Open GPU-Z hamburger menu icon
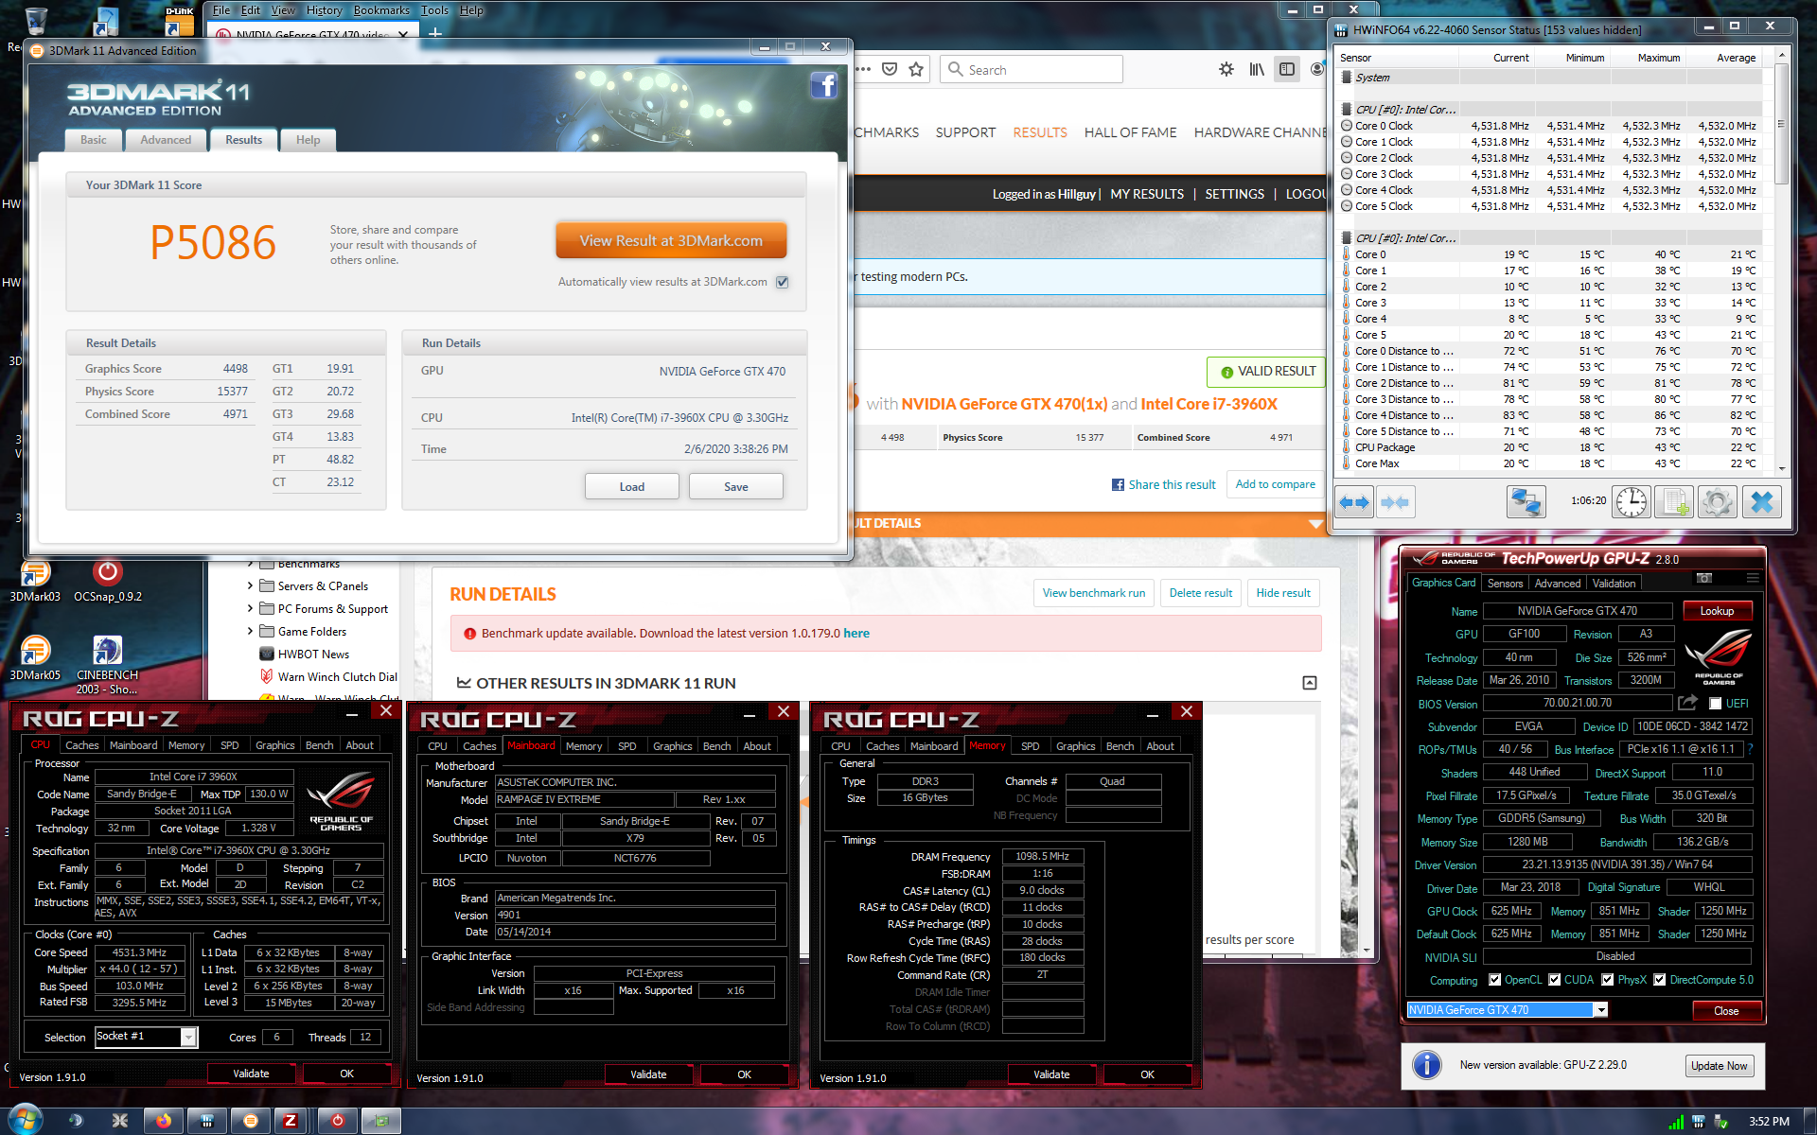 click(1753, 578)
